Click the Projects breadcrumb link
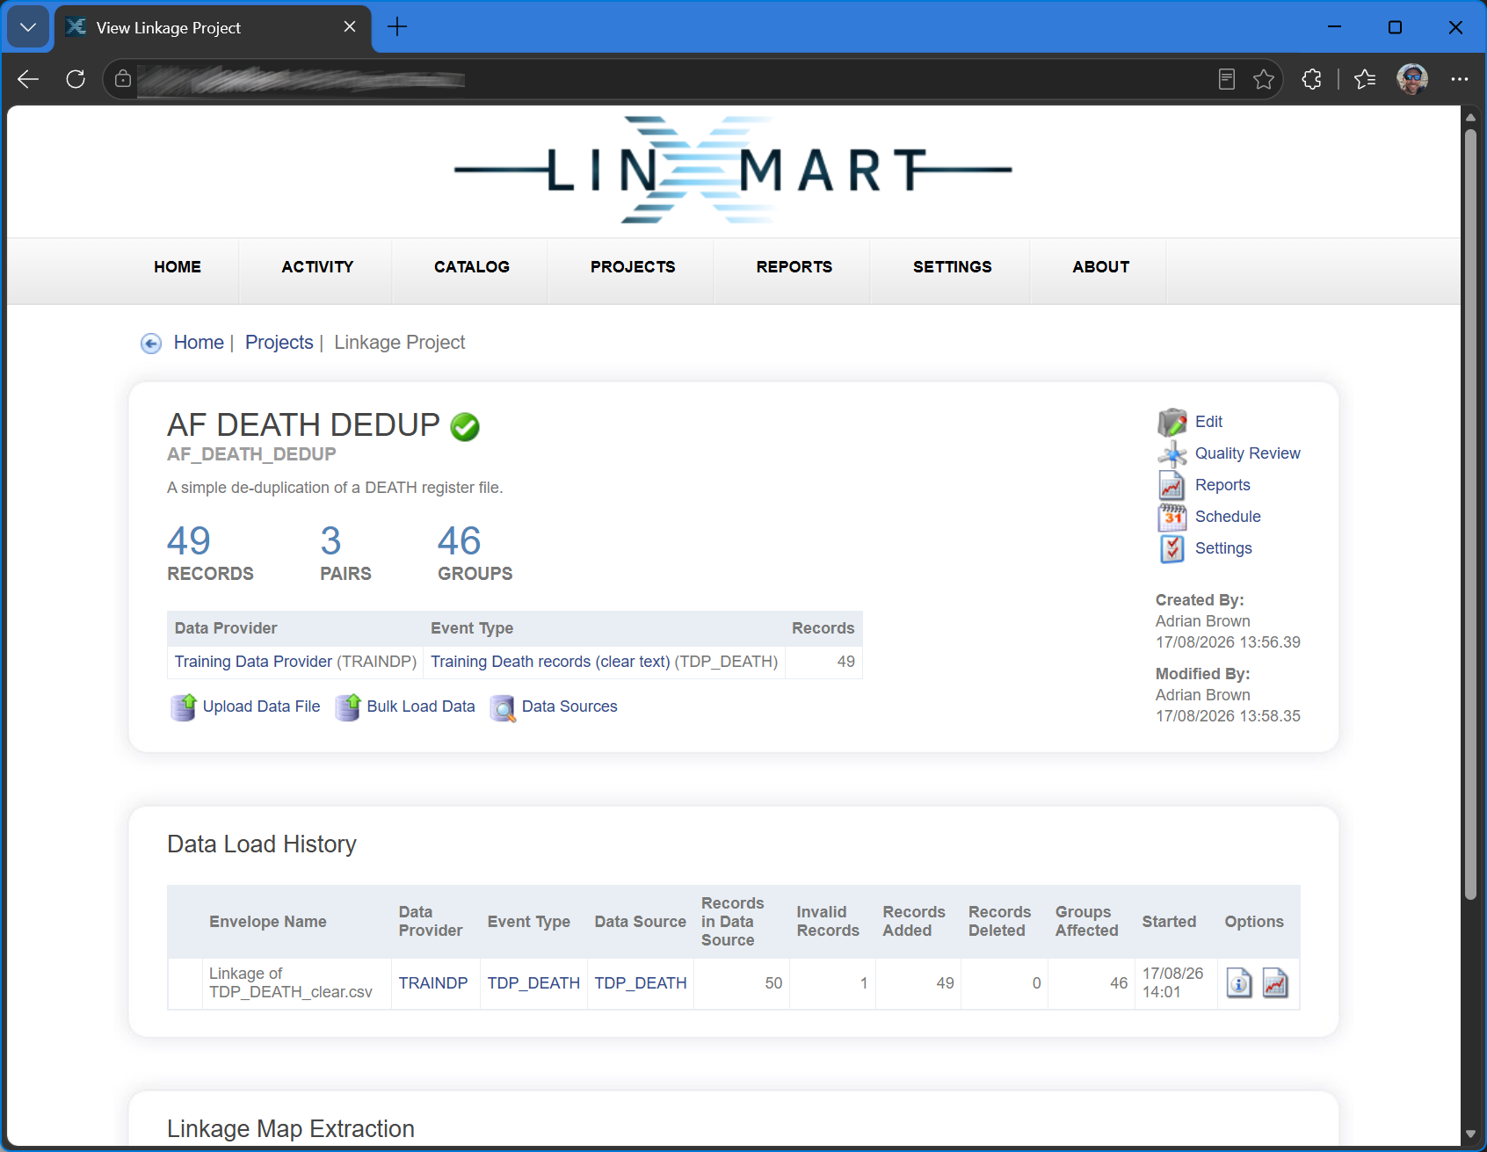 point(279,343)
